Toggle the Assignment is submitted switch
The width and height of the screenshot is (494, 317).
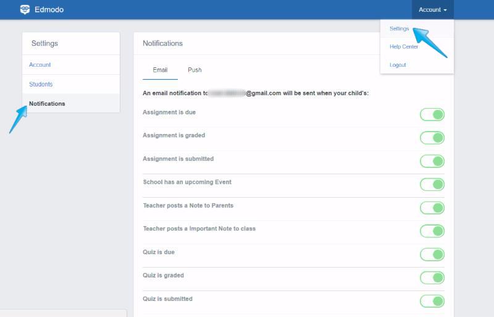click(x=432, y=161)
